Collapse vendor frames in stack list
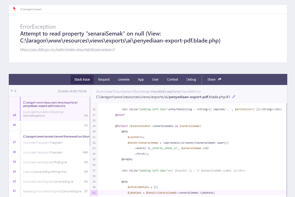Viewport: 295px width, 197px height. coord(72,91)
